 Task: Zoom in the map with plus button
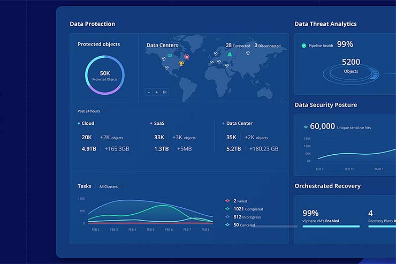[156, 92]
